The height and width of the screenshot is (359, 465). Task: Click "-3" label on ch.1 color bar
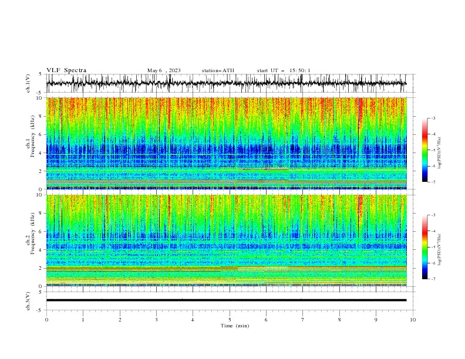(x=433, y=118)
